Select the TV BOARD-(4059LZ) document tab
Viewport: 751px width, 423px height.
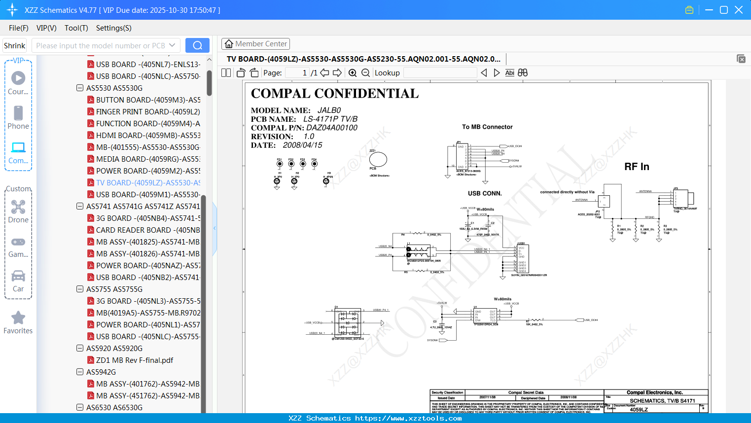(x=363, y=59)
